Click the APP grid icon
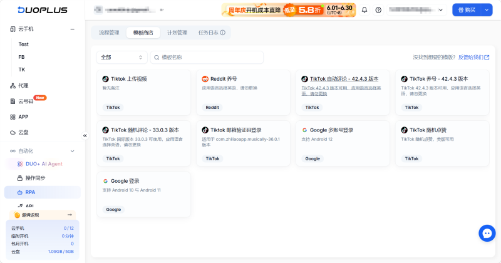Screen dimensions: 501x263 [13, 117]
